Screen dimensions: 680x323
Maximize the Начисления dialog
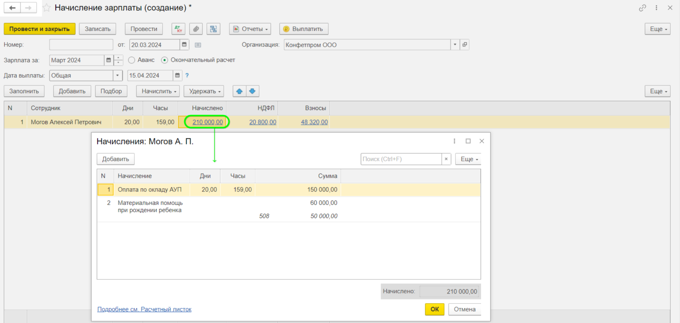(x=468, y=141)
